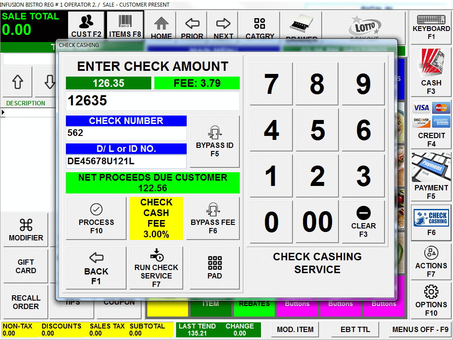Choose Credit F4 card payment
The width and height of the screenshot is (453, 340).
tap(431, 124)
